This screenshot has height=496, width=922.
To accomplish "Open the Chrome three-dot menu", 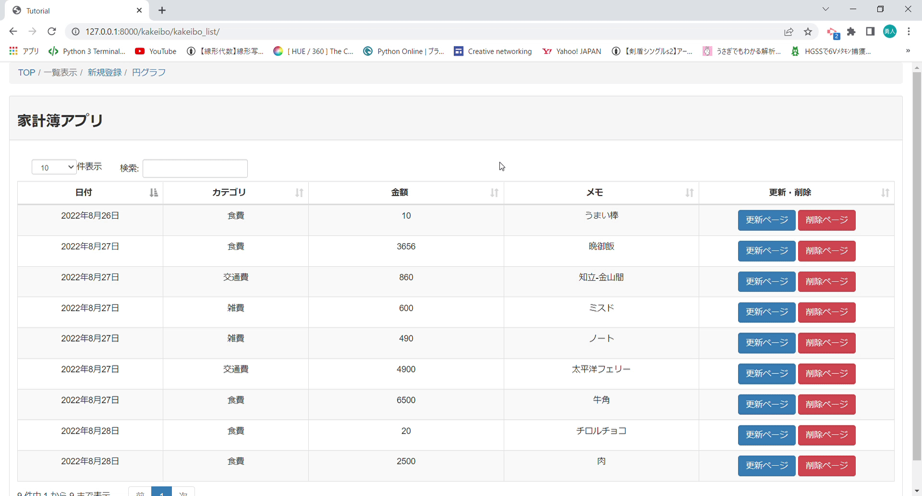I will (909, 32).
